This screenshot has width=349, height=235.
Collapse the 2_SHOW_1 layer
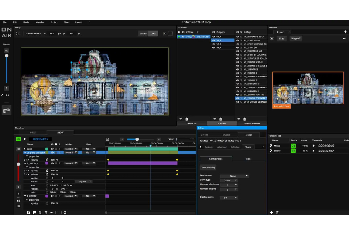tap(25, 163)
